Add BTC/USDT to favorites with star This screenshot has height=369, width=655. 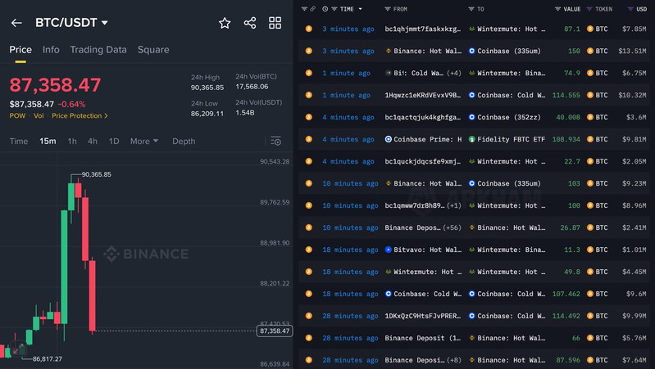click(225, 23)
